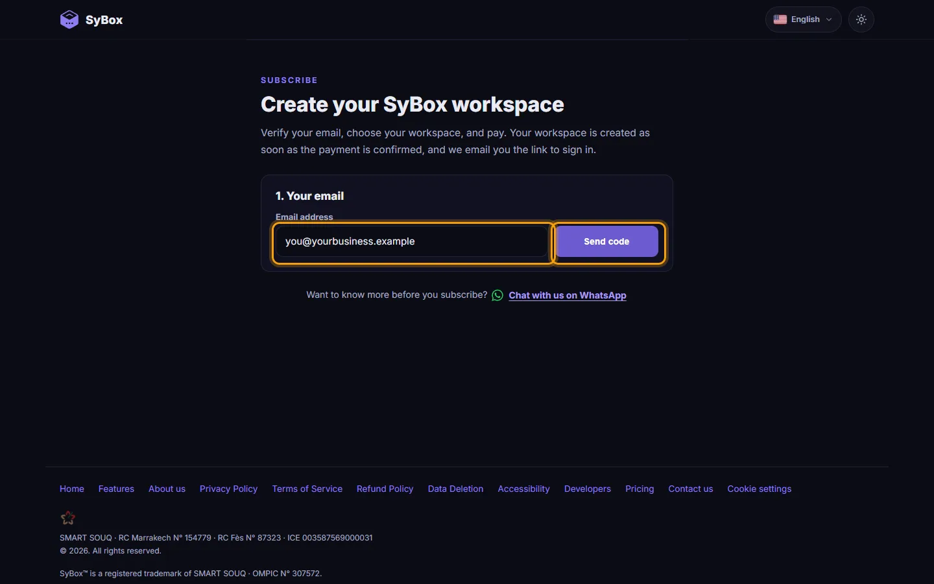Open Cookie settings in the footer
Image resolution: width=934 pixels, height=584 pixels.
tap(760, 489)
